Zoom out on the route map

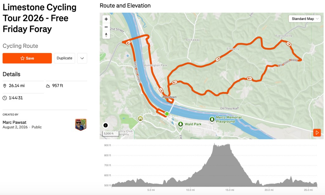pos(106,27)
